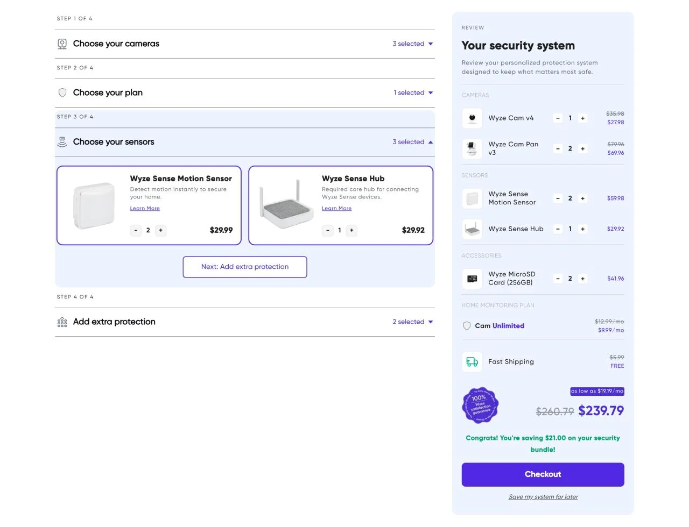Click the Wyze Sense Hub product image
Image resolution: width=689 pixels, height=527 pixels.
coord(286,205)
